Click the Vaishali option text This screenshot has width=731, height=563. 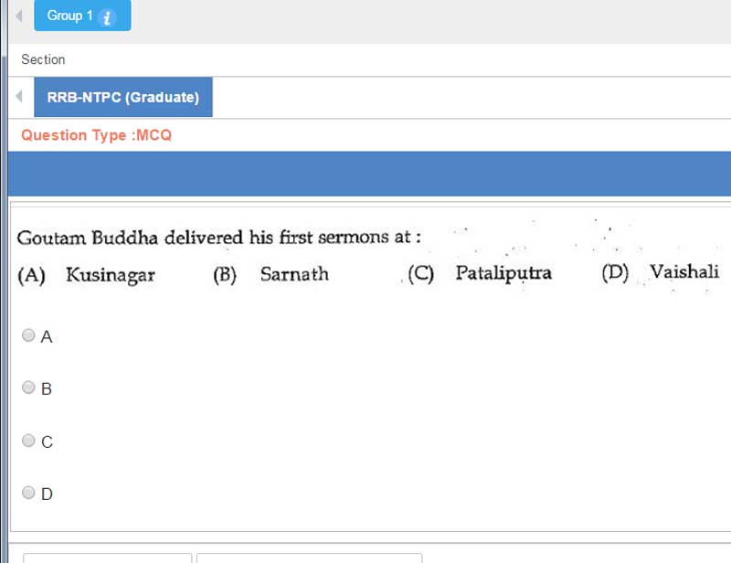684,272
